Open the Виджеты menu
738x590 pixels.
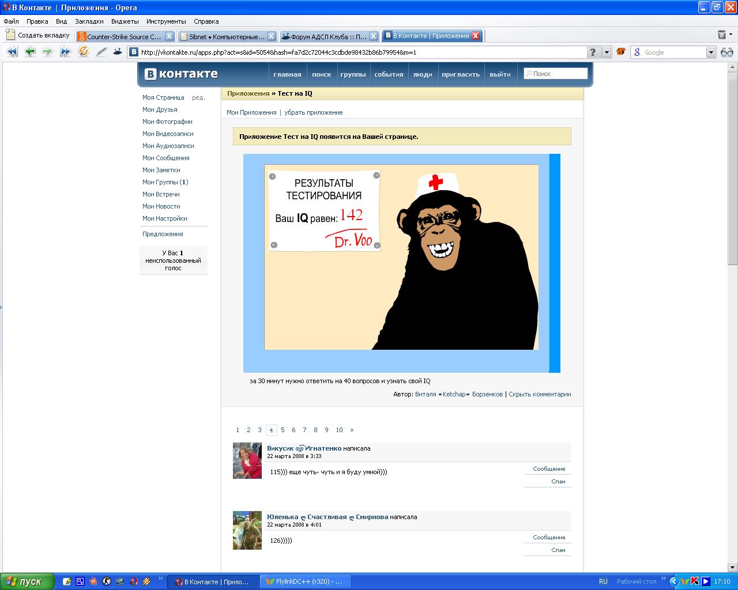pos(125,21)
